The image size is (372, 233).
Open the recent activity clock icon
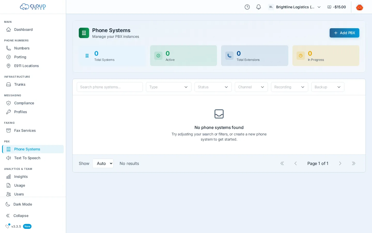(247, 7)
